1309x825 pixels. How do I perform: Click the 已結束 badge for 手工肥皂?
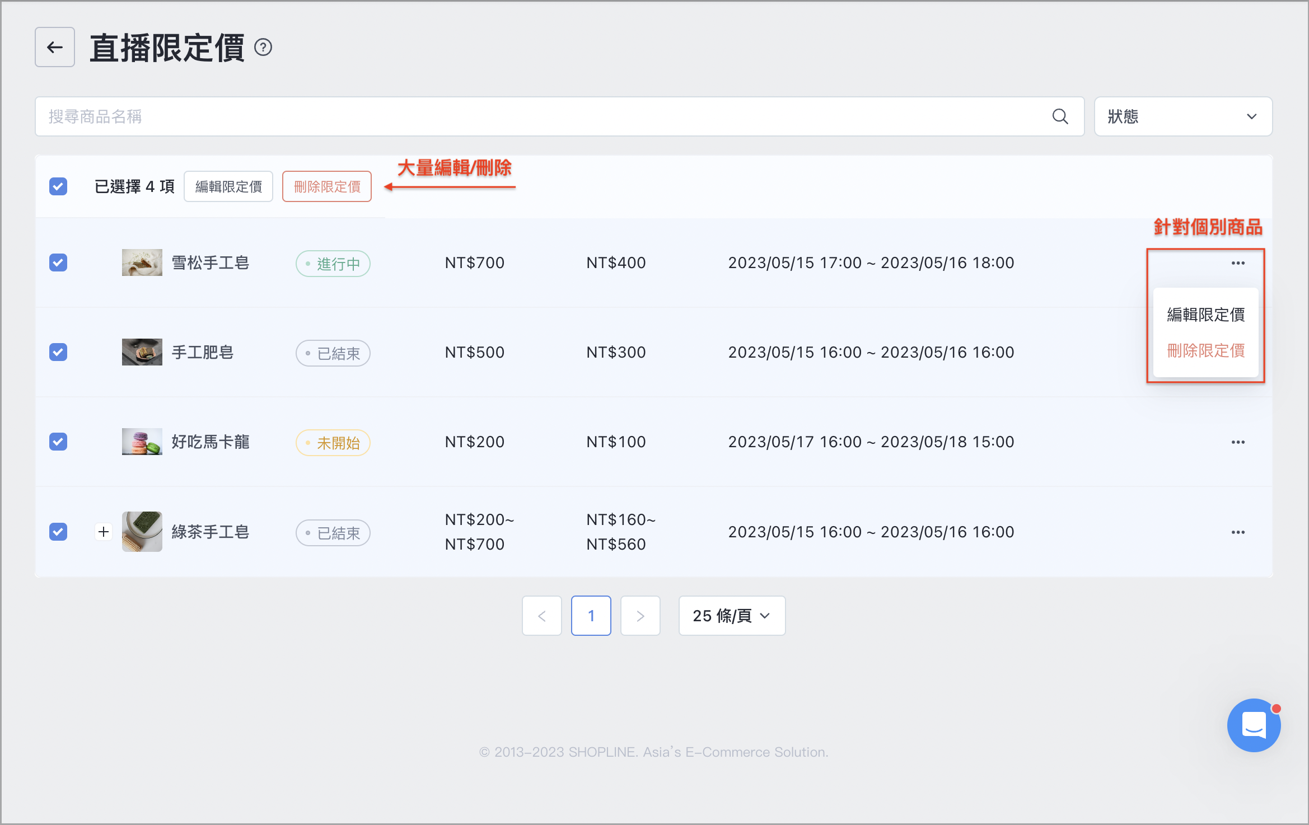(333, 353)
